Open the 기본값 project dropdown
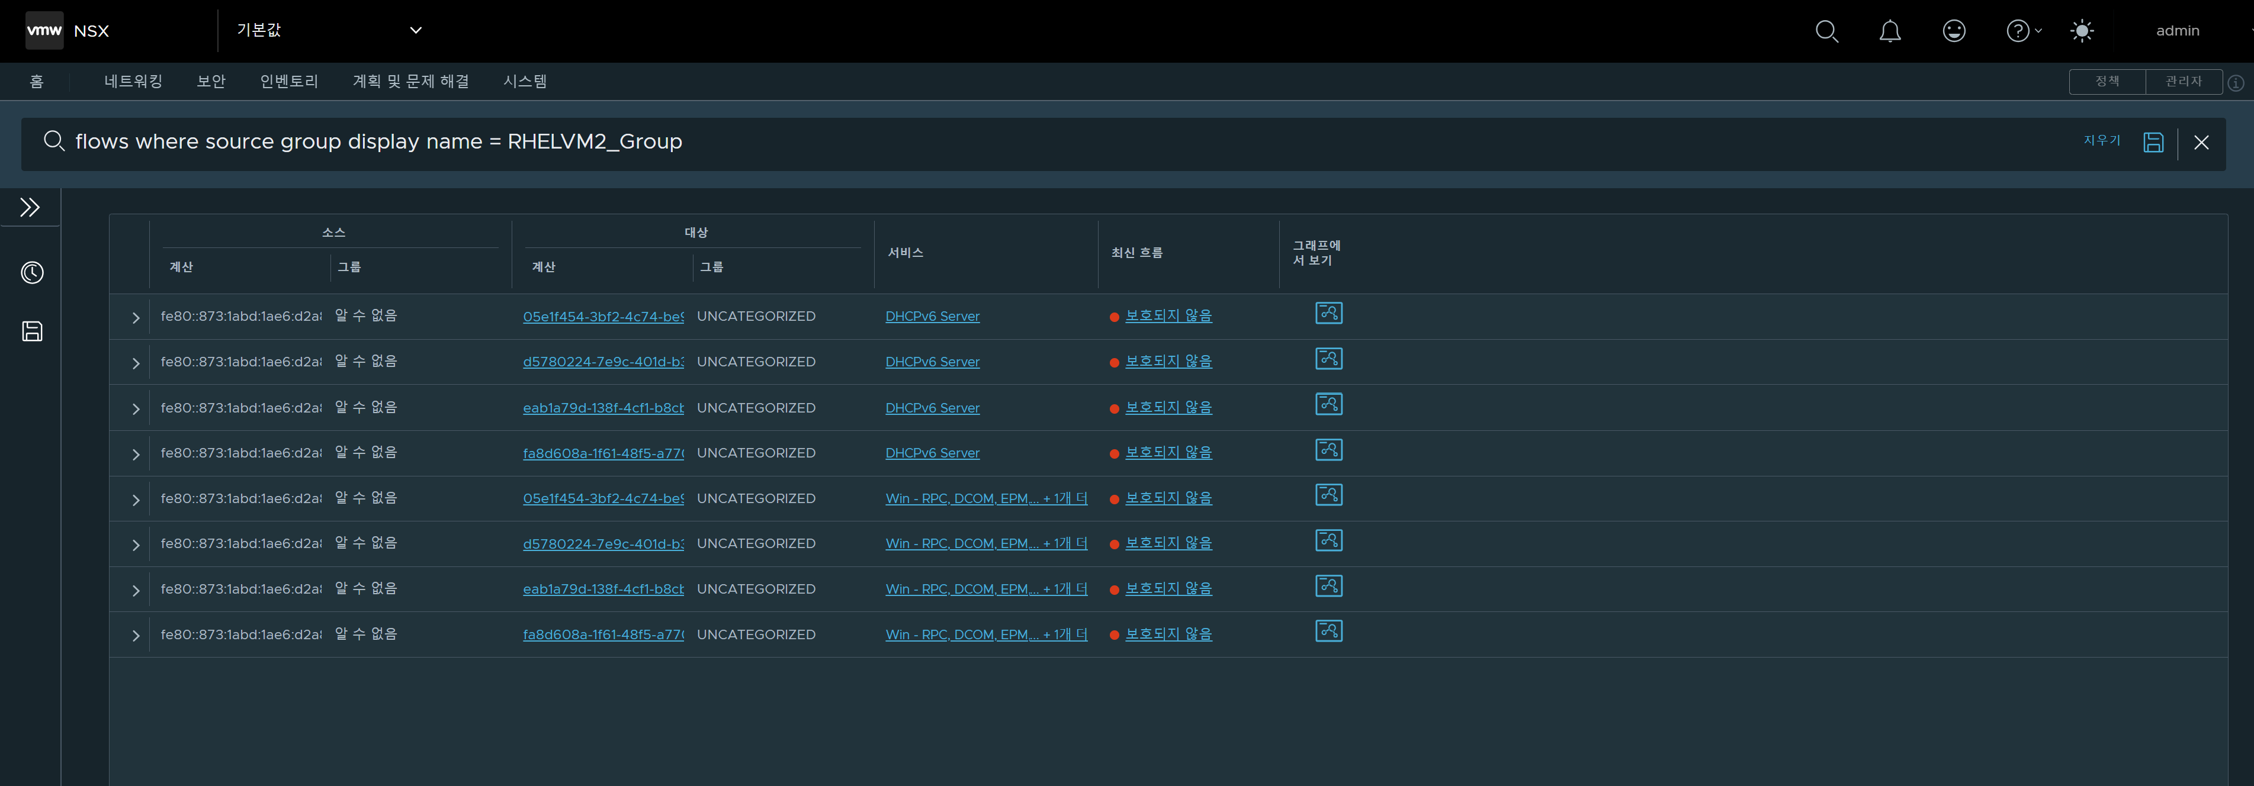This screenshot has height=786, width=2254. click(329, 31)
